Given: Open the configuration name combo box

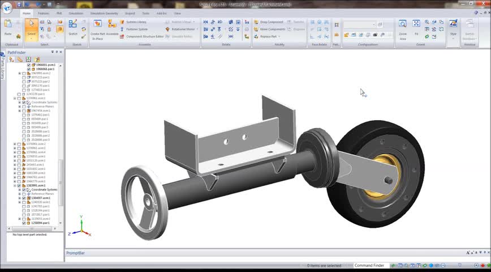Looking at the screenshot, I should pyautogui.click(x=360, y=24).
